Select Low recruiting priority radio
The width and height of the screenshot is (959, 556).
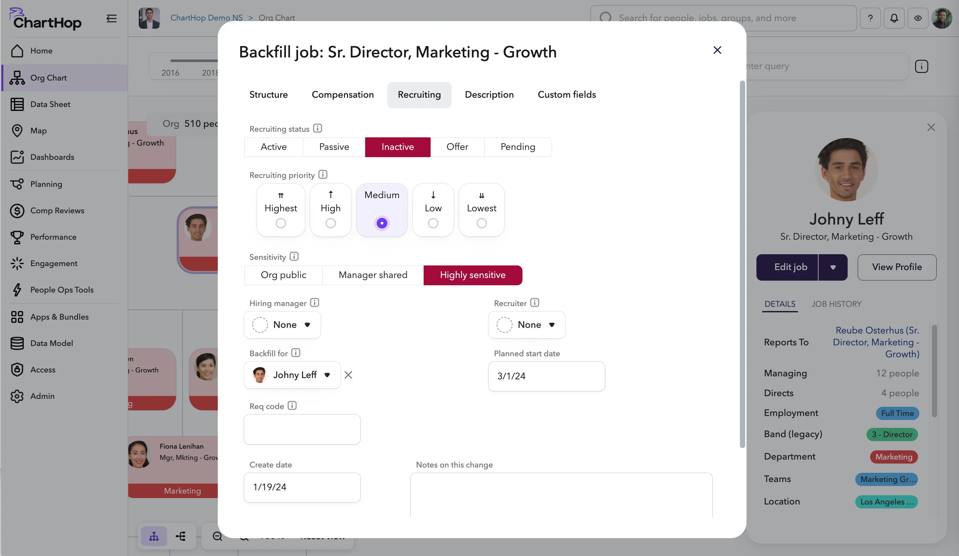433,223
